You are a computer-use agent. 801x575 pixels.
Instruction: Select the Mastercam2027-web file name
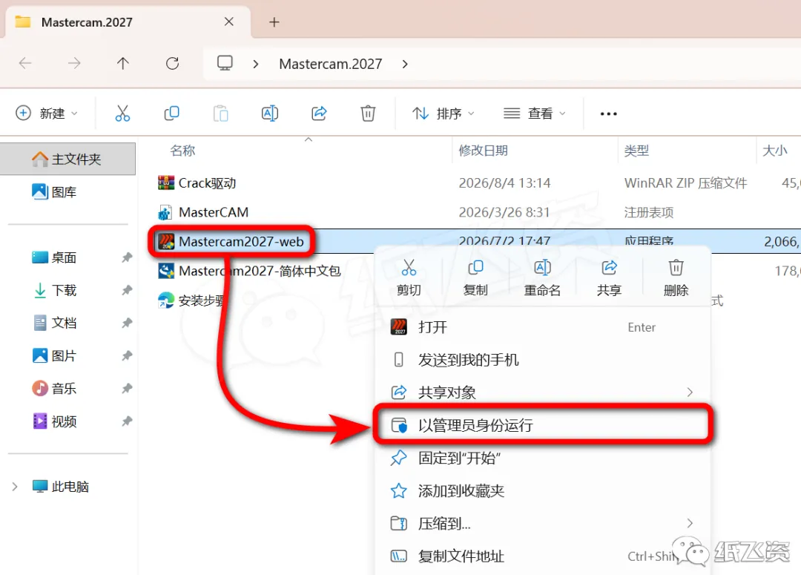click(x=241, y=241)
